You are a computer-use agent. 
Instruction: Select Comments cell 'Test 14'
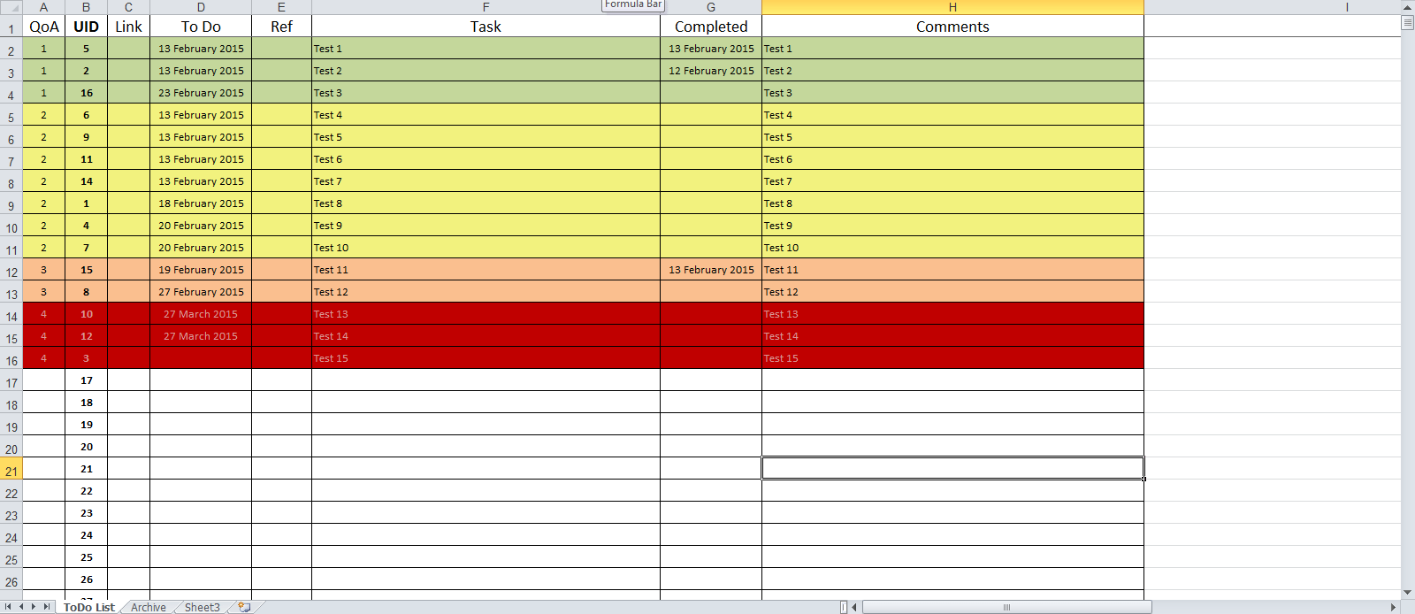click(x=952, y=336)
